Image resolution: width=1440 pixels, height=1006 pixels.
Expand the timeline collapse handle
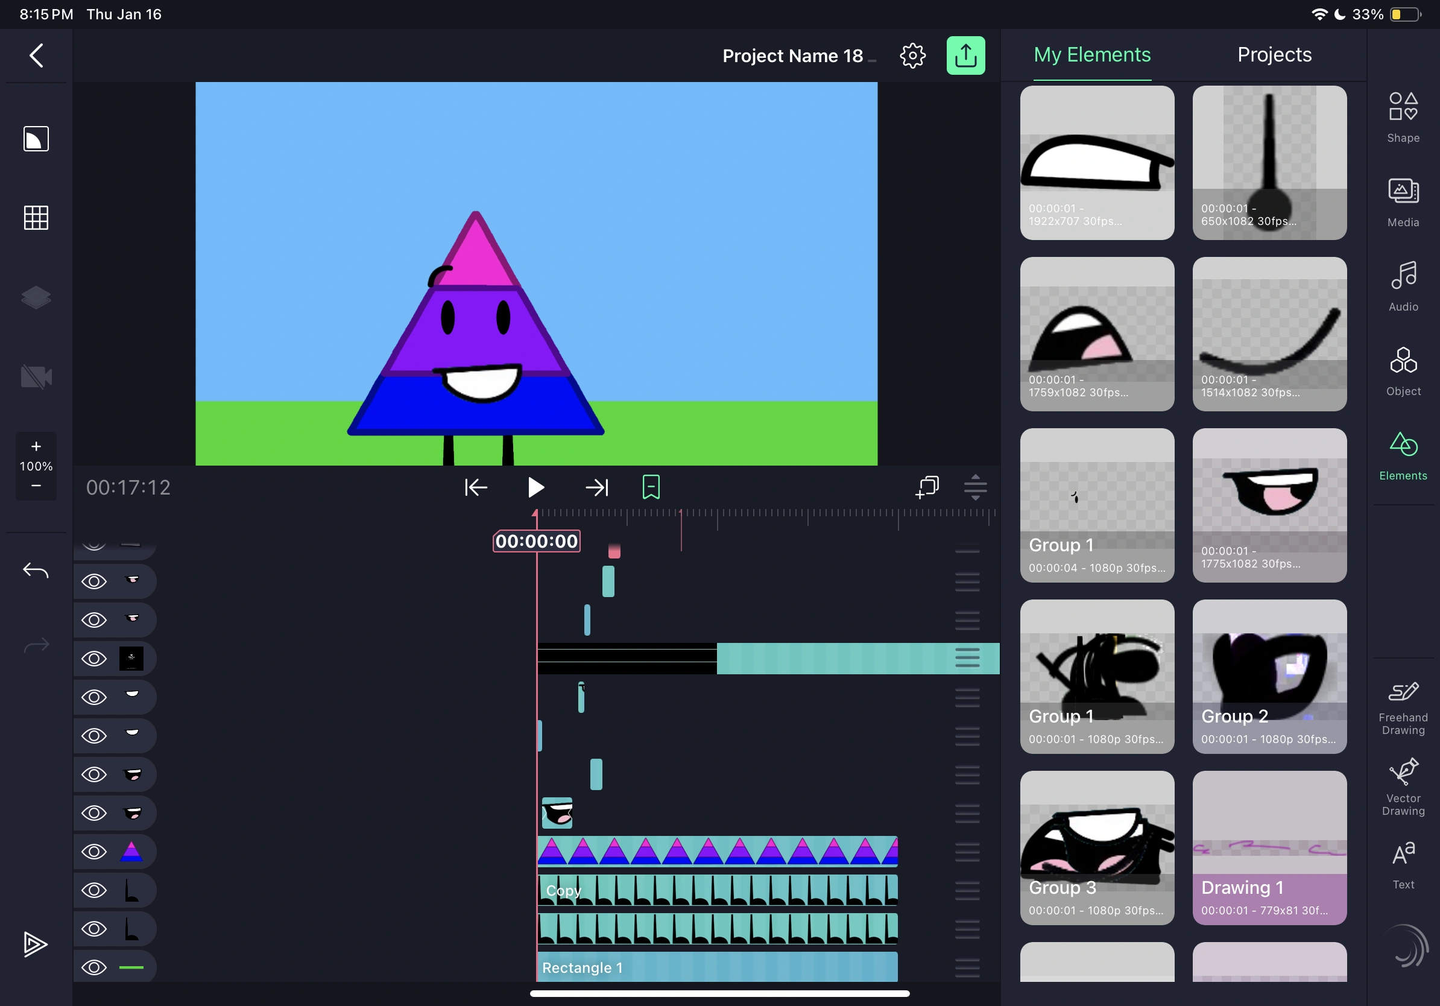pyautogui.click(x=974, y=487)
